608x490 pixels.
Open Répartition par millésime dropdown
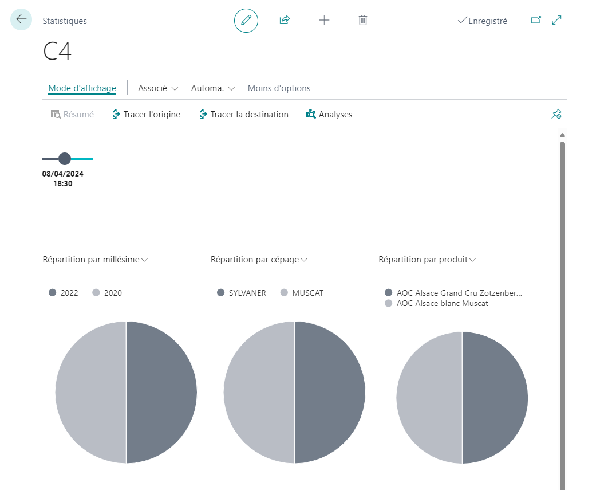coord(96,260)
